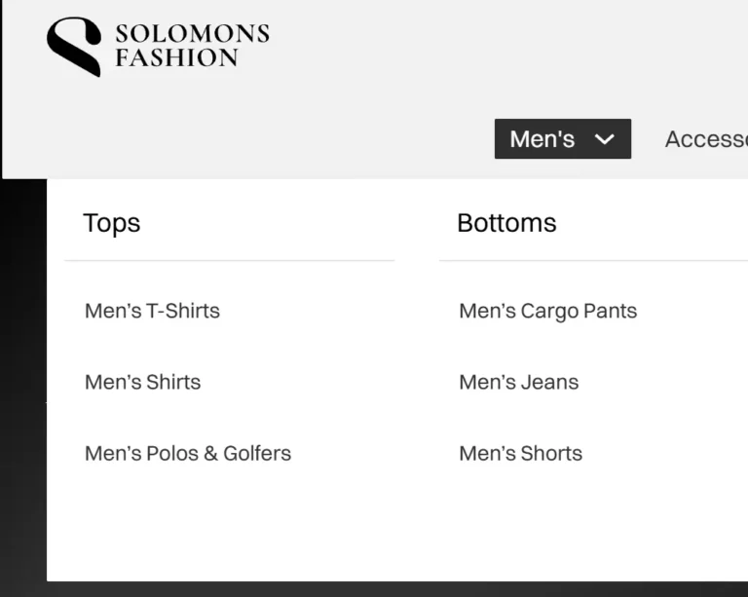Click the Solomons Fashion brand name text
The image size is (748, 597).
[x=191, y=46]
